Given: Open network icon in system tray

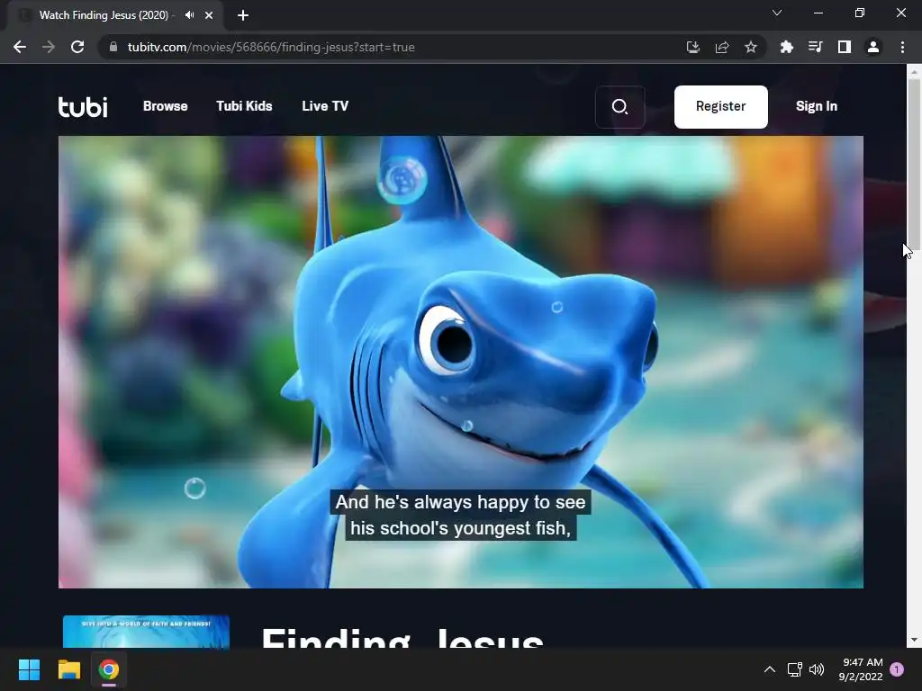Looking at the screenshot, I should [794, 669].
